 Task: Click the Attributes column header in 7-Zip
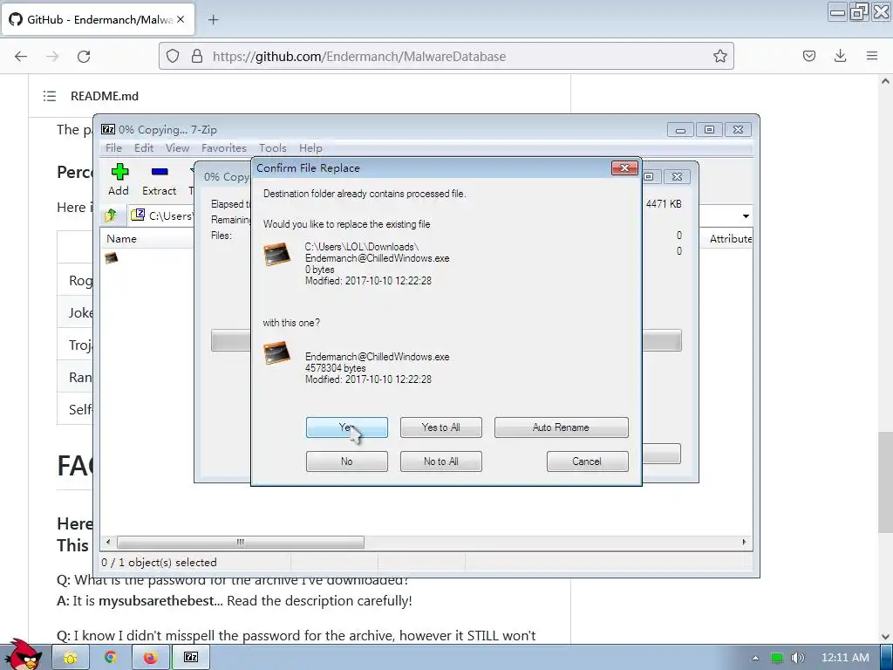[731, 239]
